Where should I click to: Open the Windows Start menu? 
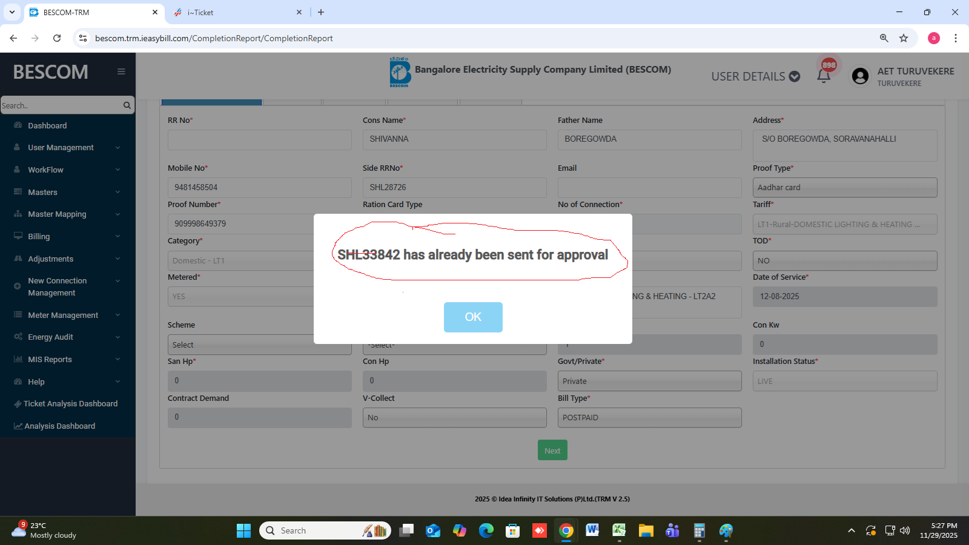coord(243,530)
